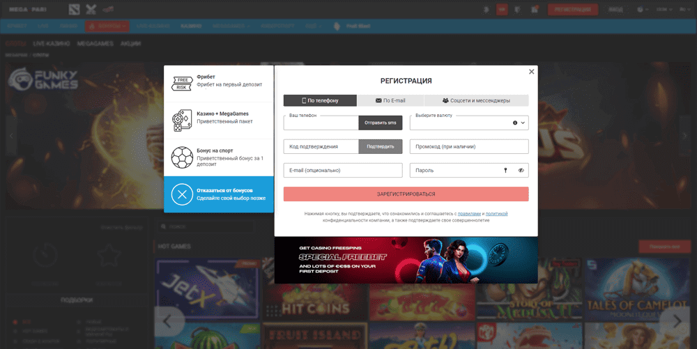697x349 pixels.
Task: Click the circled X refuse bonuses icon
Action: coord(182,194)
